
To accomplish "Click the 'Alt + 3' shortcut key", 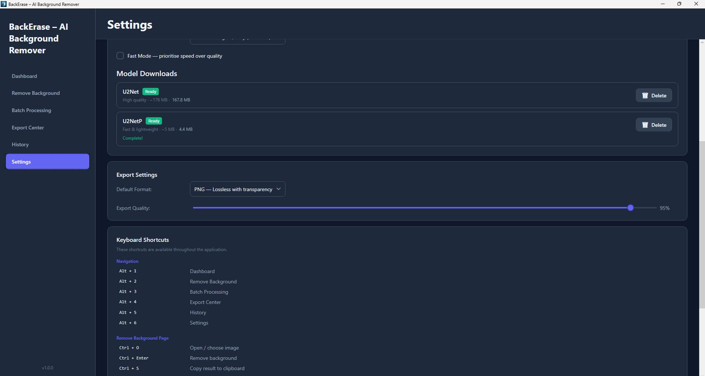I will click(127, 291).
